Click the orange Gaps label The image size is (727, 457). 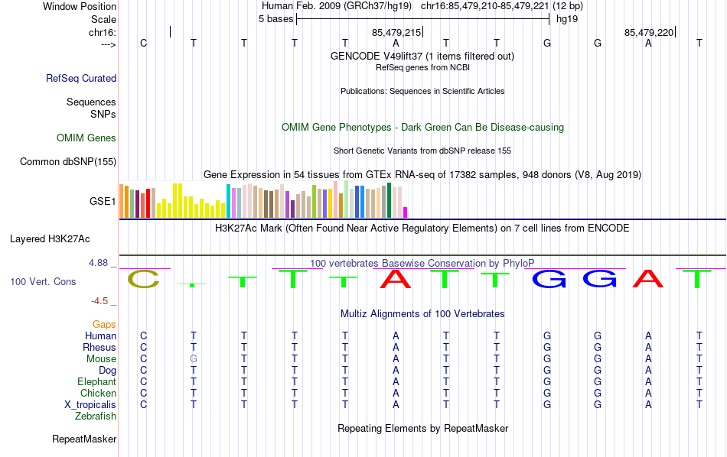tap(104, 325)
